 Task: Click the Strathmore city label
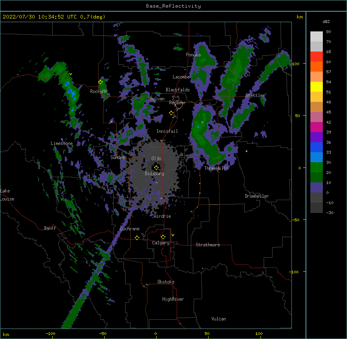pyautogui.click(x=208, y=245)
